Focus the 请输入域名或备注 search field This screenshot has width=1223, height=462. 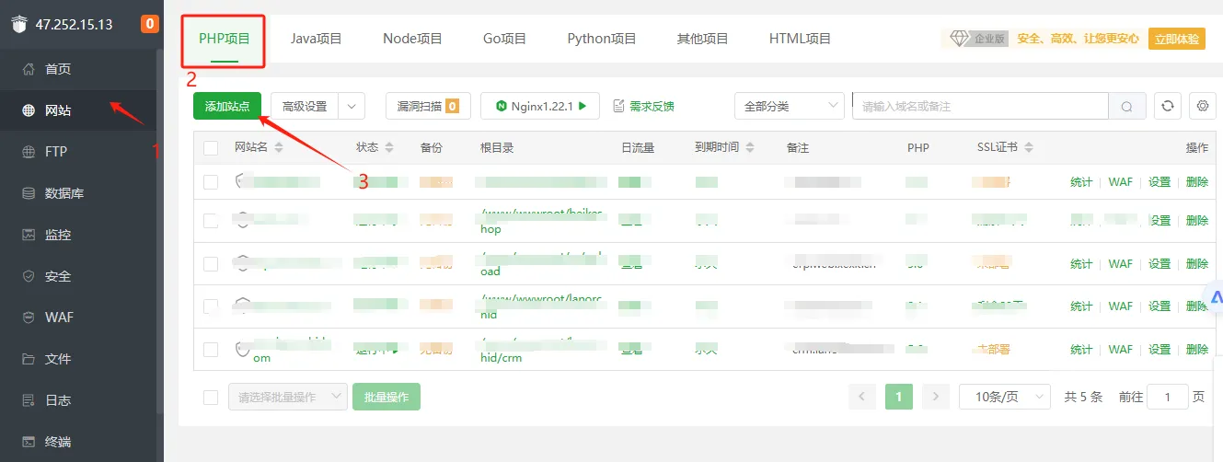coord(980,107)
